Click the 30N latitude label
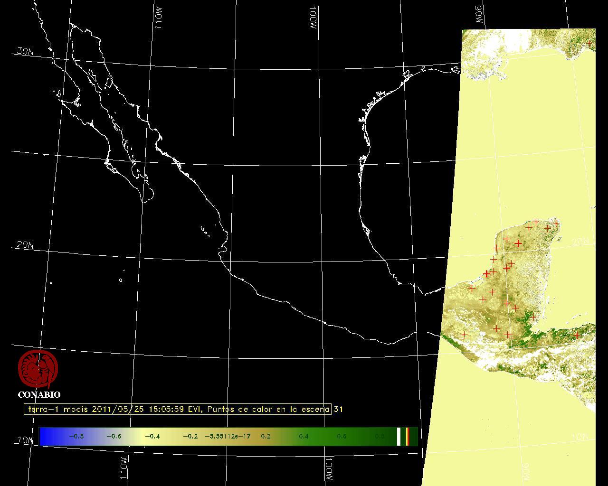The width and height of the screenshot is (608, 486). (25, 51)
